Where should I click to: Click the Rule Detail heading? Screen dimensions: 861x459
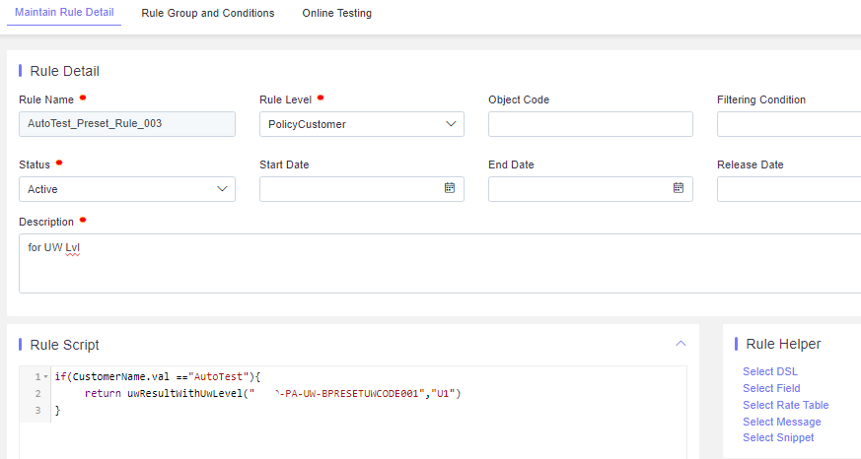[x=64, y=71]
